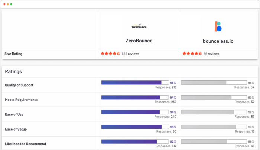Viewport: 260px width, 150px height.
Task: Select the Likelihood to Recommend row label
Action: 25,144
